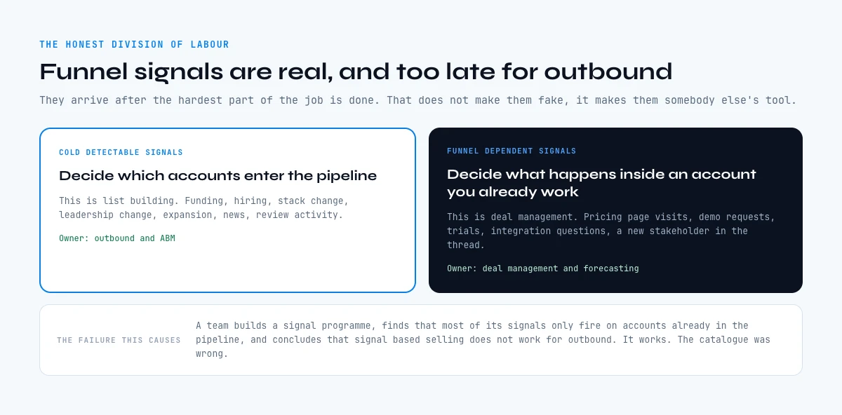Click the 'This is deal management' description text
Viewport: 842px width, 415px height.
point(611,231)
